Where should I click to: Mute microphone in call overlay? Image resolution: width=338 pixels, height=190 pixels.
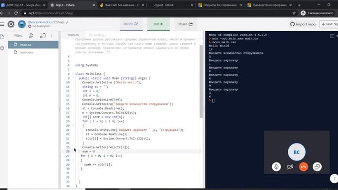276,167
